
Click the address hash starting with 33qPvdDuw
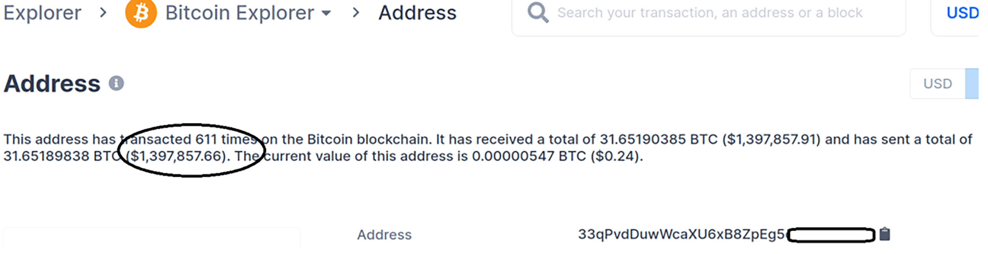click(681, 234)
